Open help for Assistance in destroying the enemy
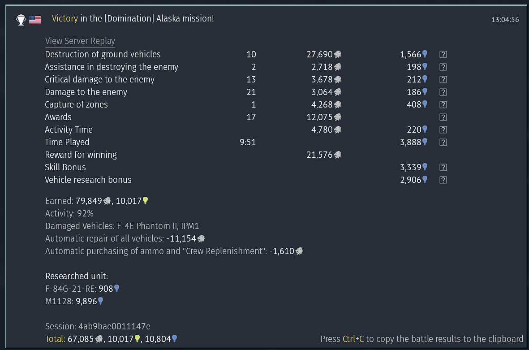This screenshot has width=529, height=350. click(443, 67)
